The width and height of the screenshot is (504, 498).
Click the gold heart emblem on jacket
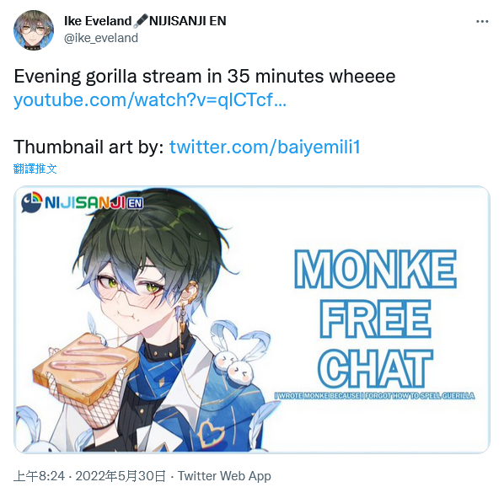click(211, 434)
